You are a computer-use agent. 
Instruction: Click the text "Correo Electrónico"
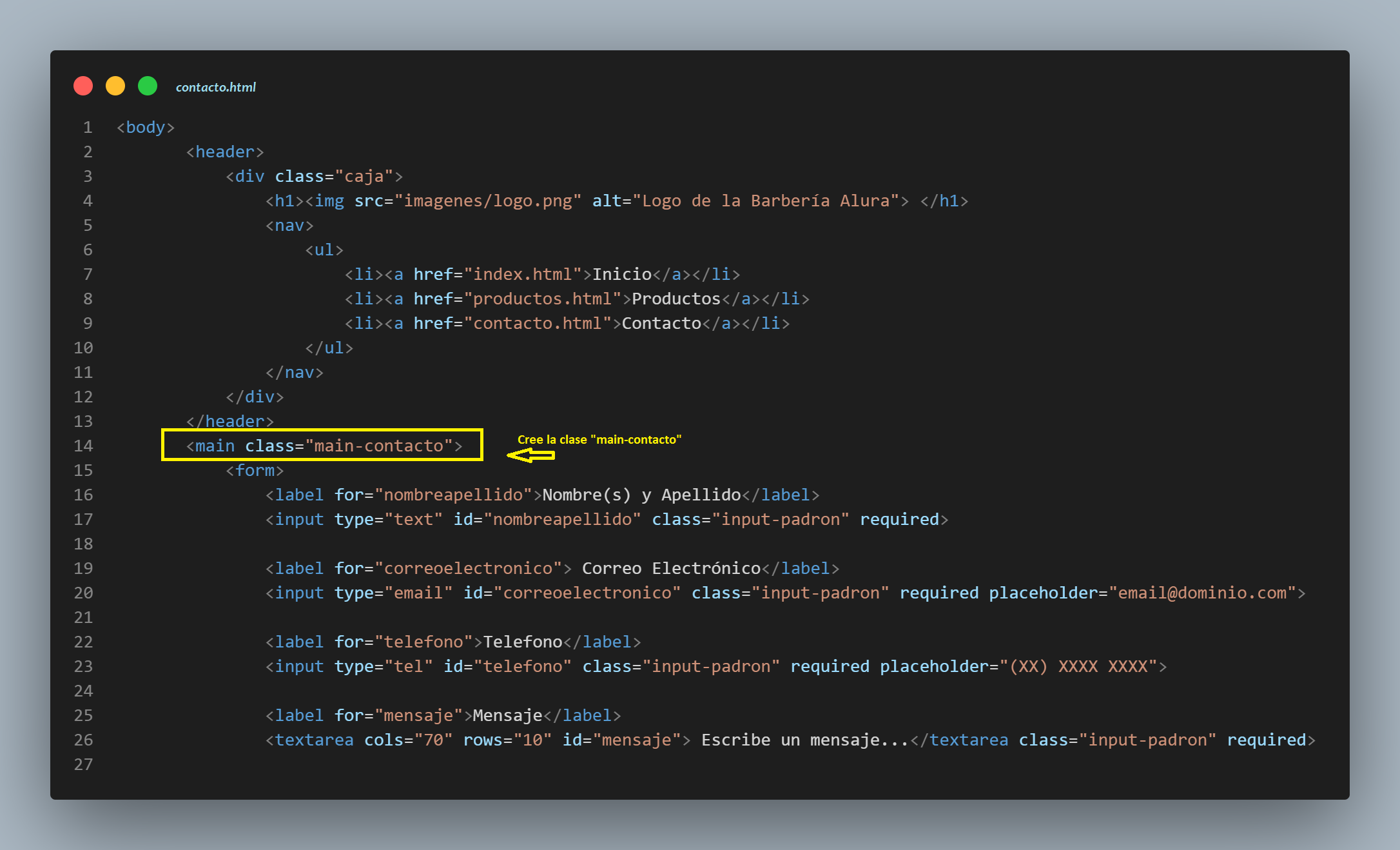point(672,568)
